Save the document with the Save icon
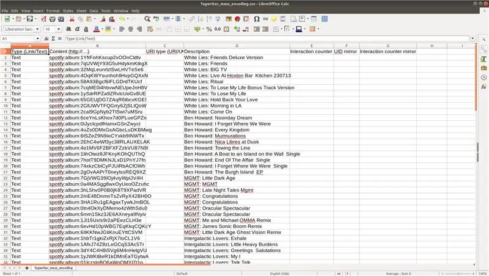Image resolution: width=489 pixels, height=276 pixels. [x=29, y=19]
